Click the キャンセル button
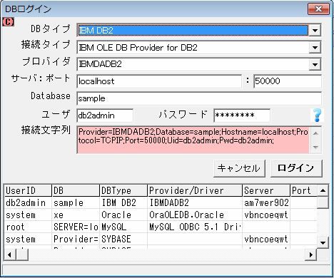 pyautogui.click(x=239, y=168)
